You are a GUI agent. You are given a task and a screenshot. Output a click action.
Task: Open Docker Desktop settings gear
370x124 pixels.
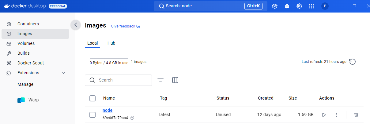[x=299, y=6]
